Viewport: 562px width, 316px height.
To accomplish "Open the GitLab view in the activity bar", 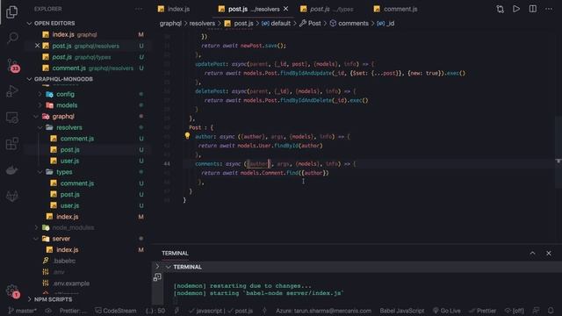I will (x=12, y=196).
